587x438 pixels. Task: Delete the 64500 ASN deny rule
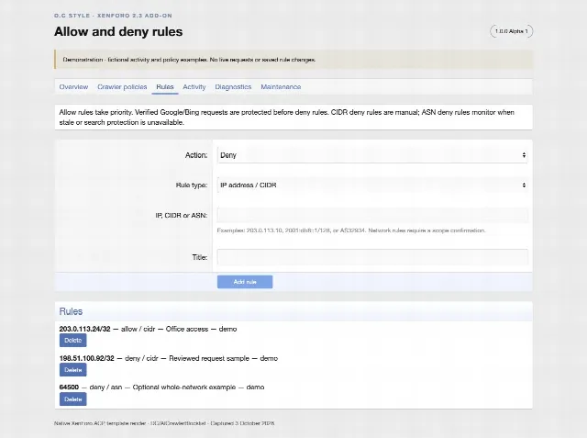(x=73, y=399)
